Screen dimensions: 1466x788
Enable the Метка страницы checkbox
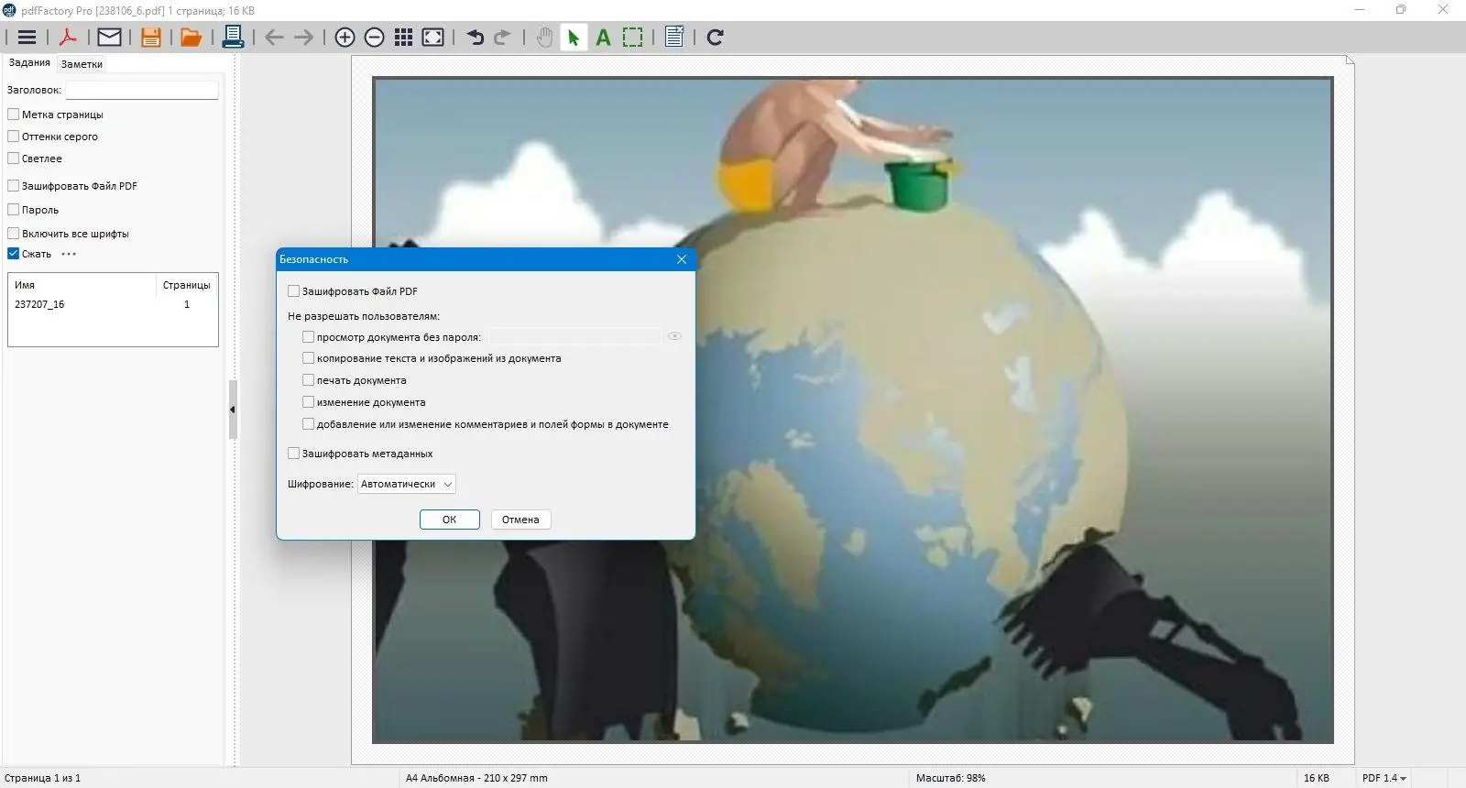(14, 115)
